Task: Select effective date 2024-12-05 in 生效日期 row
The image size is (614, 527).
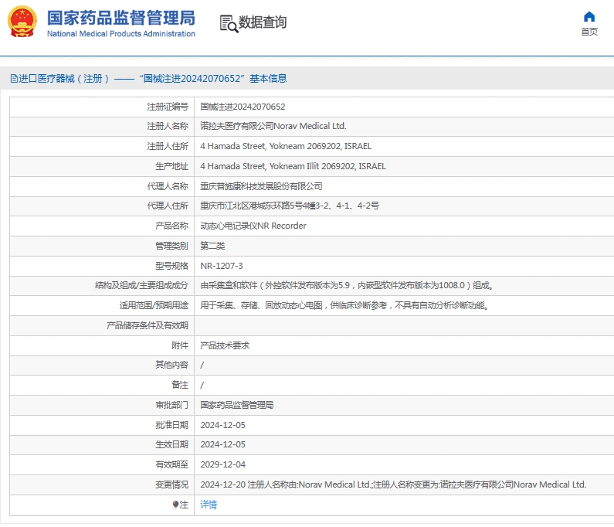Action: tap(222, 445)
